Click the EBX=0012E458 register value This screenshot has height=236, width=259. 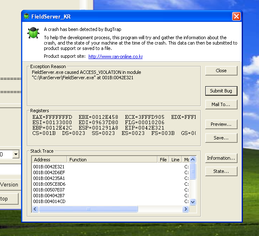[98, 117]
